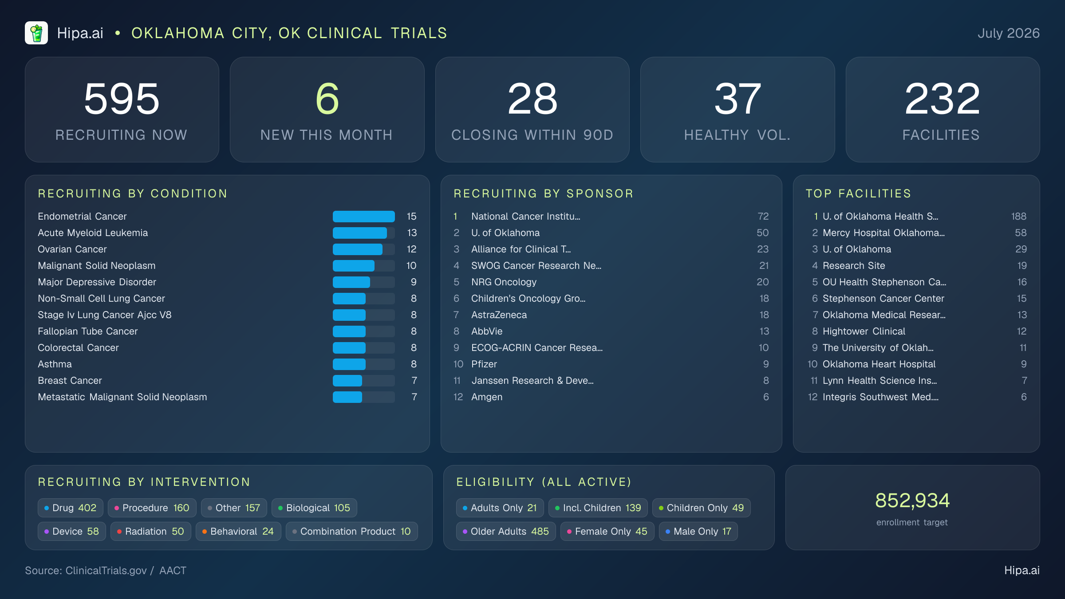This screenshot has height=599, width=1065.
Task: Select Pfizer sponsor row
Action: (611, 364)
